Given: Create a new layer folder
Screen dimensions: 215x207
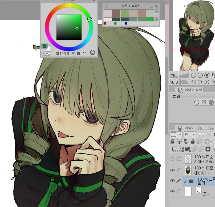Looking at the screenshot, I should tap(188, 149).
